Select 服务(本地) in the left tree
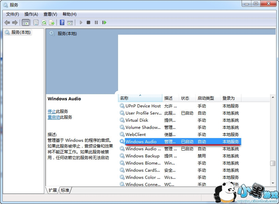 point(21,32)
